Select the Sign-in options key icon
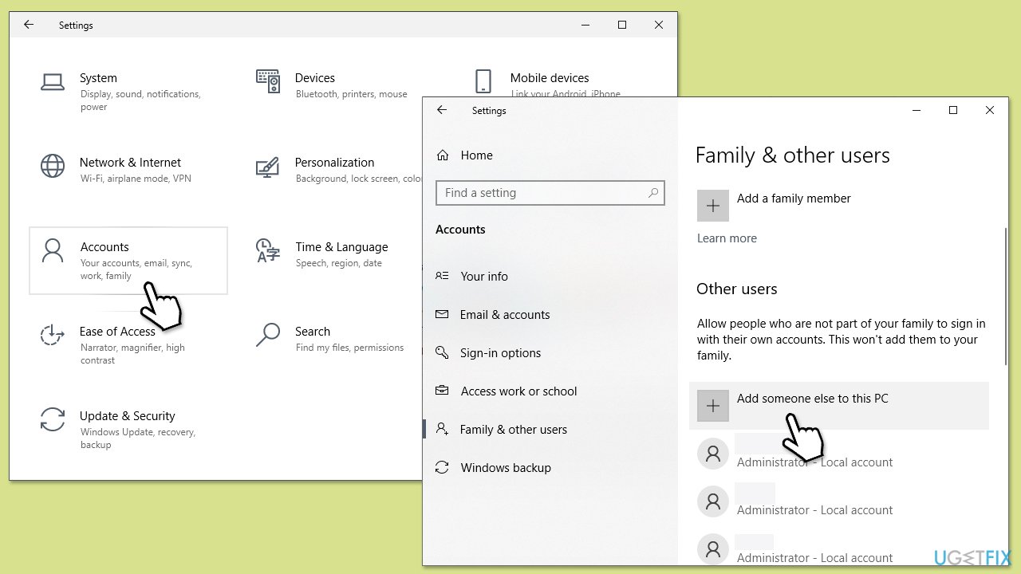The width and height of the screenshot is (1021, 574). click(x=442, y=352)
